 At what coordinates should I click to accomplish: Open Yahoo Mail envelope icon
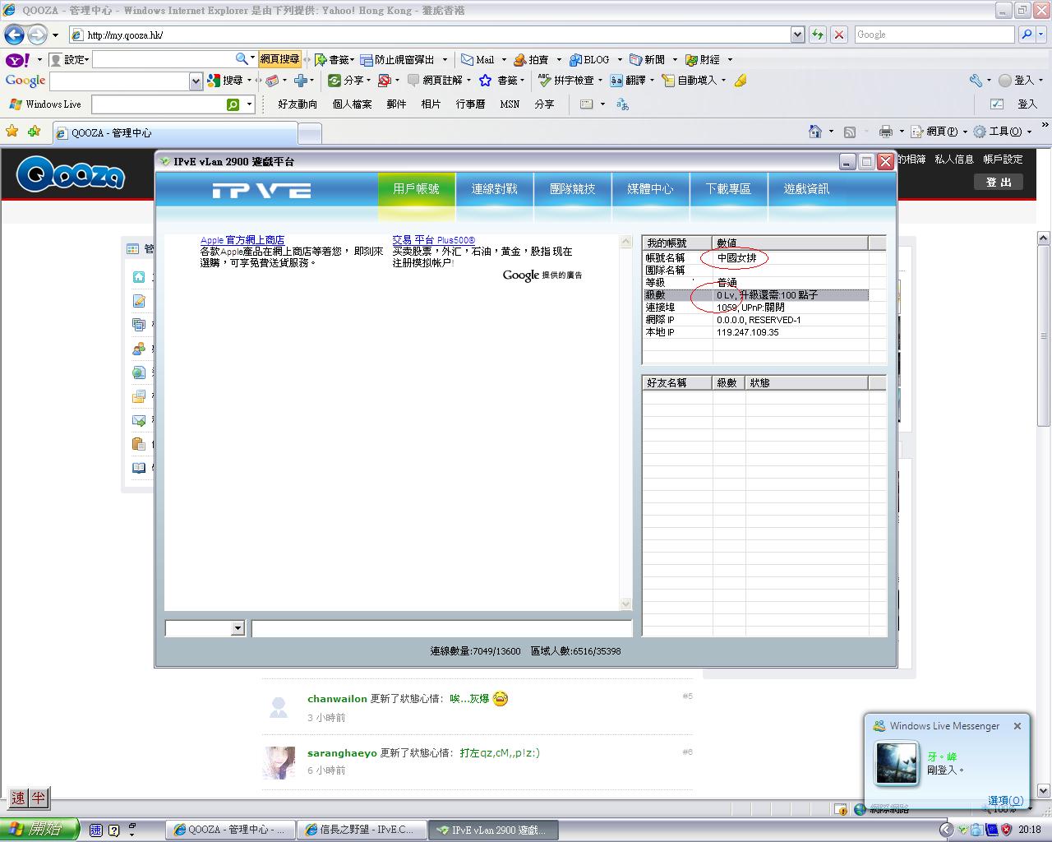coord(467,59)
